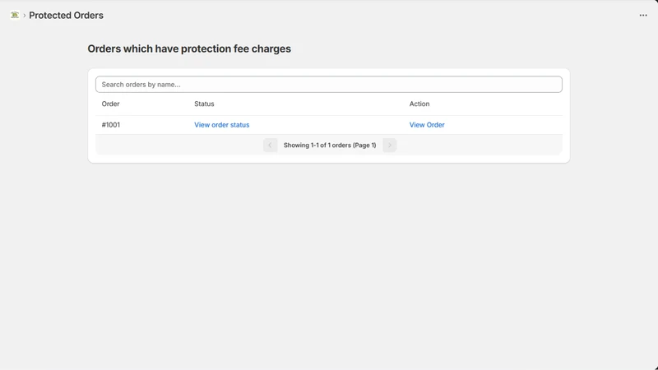Focus the Search orders by name field

328,85
